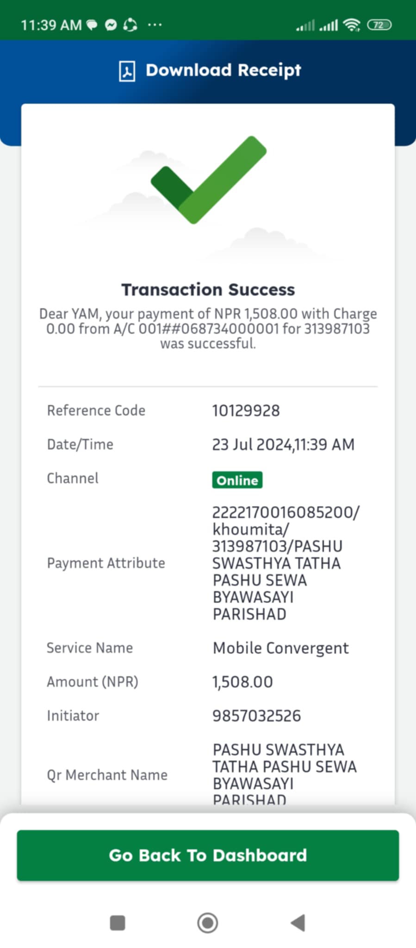The height and width of the screenshot is (948, 416).
Task: Tap the large green success checkmark
Action: pos(209,180)
